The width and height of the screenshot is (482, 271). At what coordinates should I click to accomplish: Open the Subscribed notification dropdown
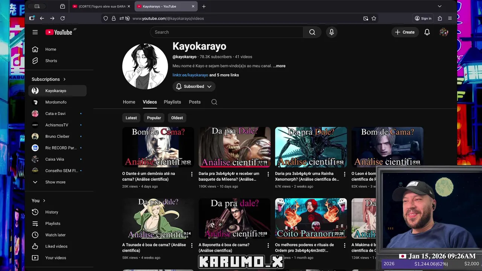(194, 87)
